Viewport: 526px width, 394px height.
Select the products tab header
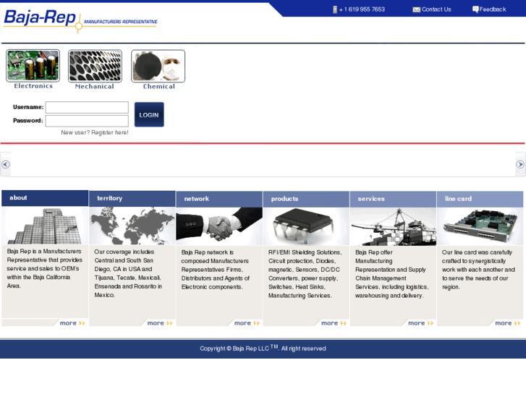(x=306, y=200)
